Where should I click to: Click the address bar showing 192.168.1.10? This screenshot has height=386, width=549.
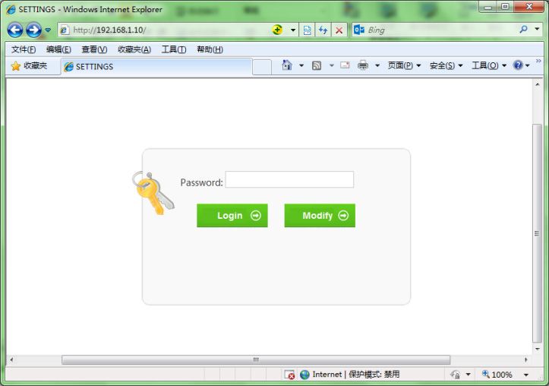[x=164, y=30]
